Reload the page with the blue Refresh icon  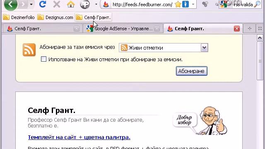point(42,5)
